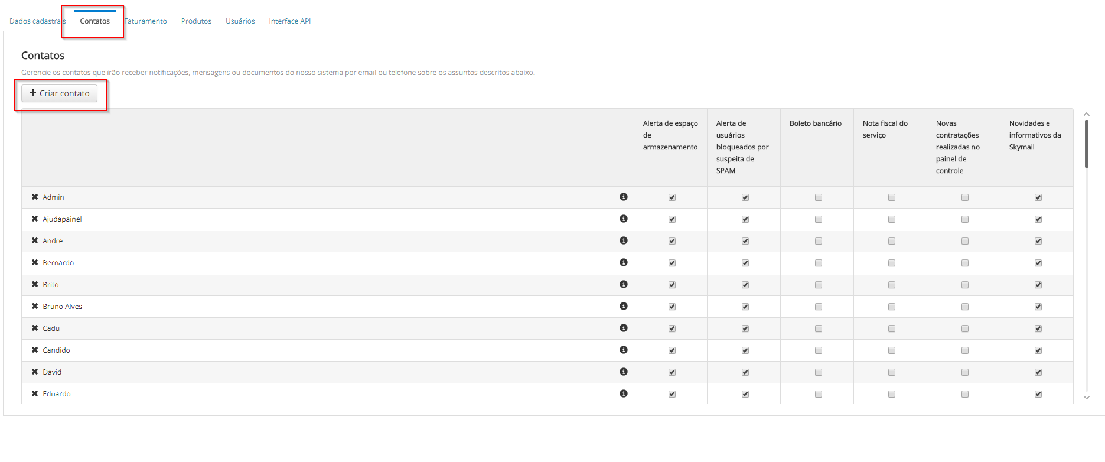This screenshot has height=462, width=1105.
Task: Click the X icon beside Bruno Alves
Action: [x=35, y=306]
